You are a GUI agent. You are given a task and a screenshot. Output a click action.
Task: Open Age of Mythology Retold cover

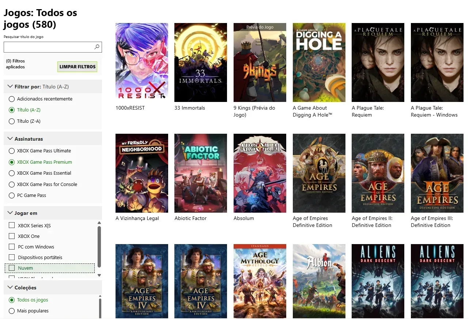[260, 281]
